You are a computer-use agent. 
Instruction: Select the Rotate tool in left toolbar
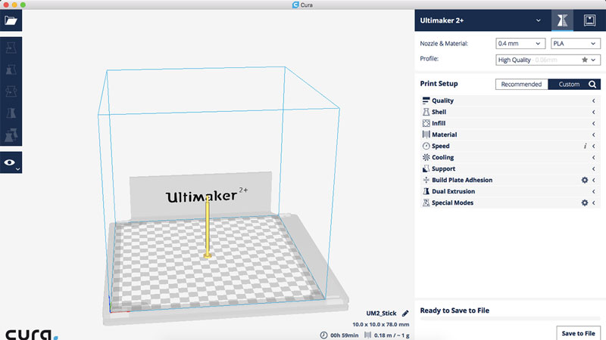click(11, 91)
